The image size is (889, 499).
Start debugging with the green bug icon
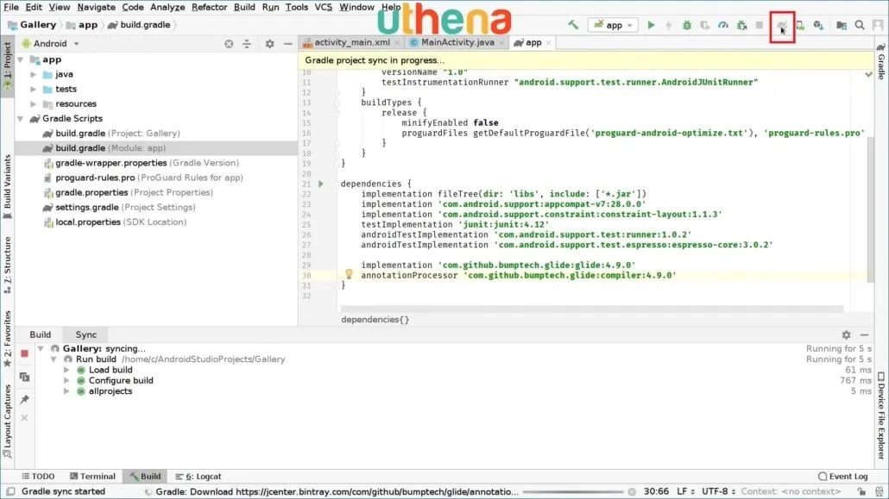[x=686, y=25]
